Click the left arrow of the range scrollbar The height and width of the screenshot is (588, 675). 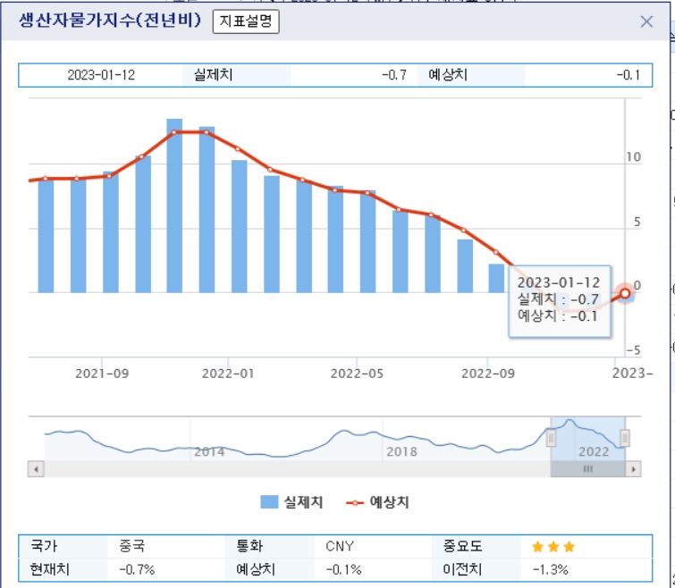click(x=36, y=469)
